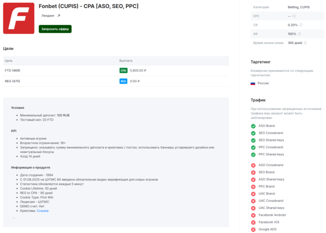Click the Лицензия - ЦУПИС line
The height and width of the screenshot is (233, 326).
[35, 202]
